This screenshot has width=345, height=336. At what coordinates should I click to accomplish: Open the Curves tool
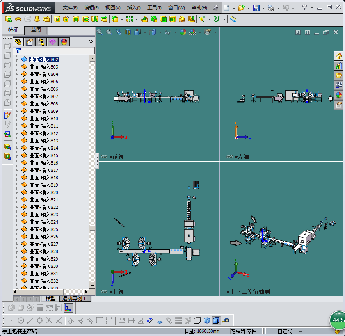(x=217, y=19)
